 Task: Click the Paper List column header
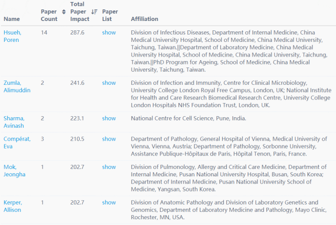click(x=110, y=15)
